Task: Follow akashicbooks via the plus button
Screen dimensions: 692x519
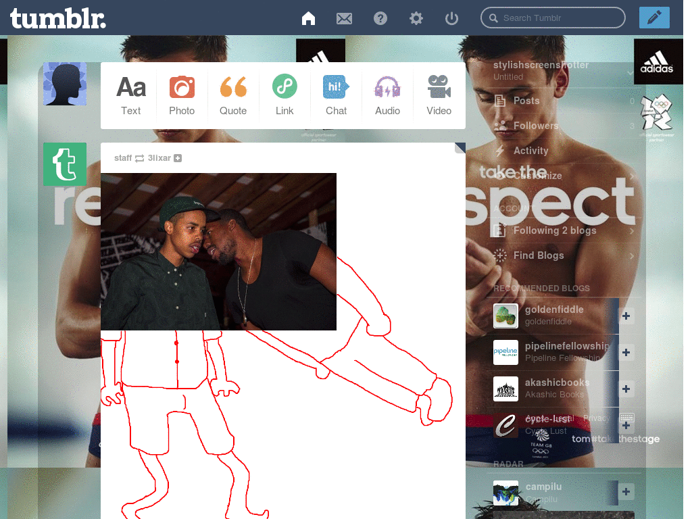Action: tap(625, 389)
